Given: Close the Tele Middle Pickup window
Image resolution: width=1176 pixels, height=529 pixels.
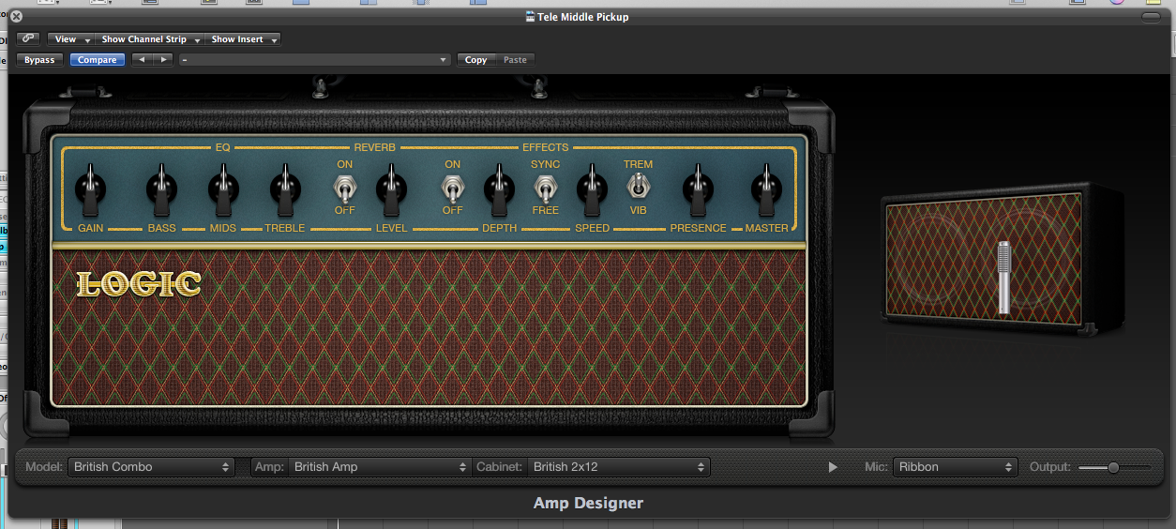Looking at the screenshot, I should click(x=16, y=16).
